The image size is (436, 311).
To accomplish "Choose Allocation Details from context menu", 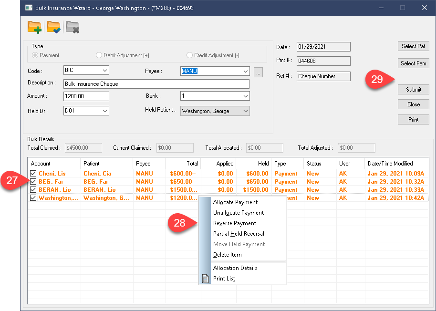I will pos(235,268).
